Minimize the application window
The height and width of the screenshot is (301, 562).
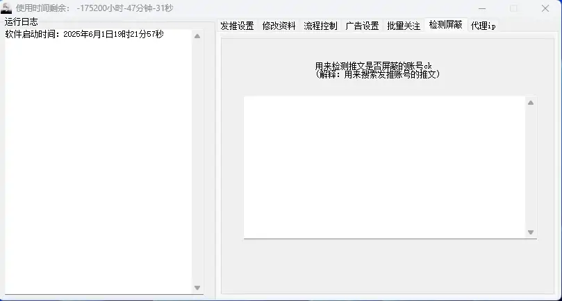click(482, 8)
